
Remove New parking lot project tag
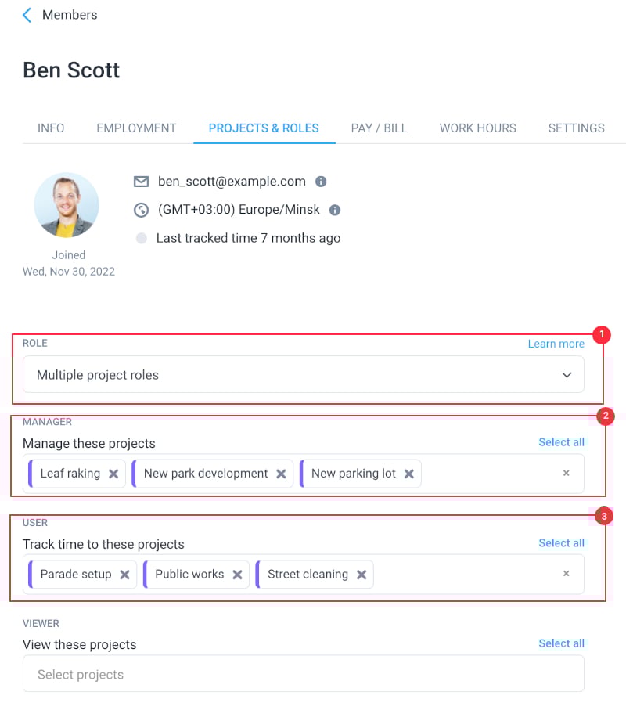click(409, 474)
